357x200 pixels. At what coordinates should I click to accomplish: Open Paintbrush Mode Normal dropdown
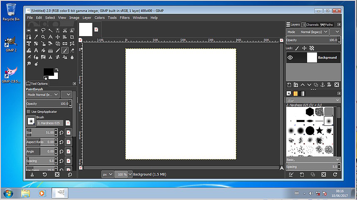tap(43, 95)
